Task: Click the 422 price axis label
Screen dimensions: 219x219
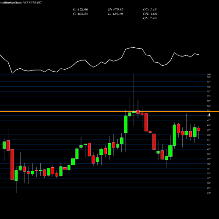Action: tap(208, 145)
